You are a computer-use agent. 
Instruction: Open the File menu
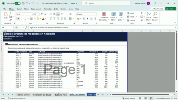pyautogui.click(x=4, y=9)
